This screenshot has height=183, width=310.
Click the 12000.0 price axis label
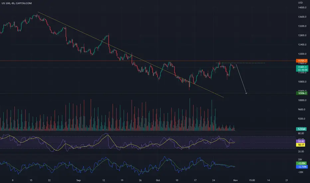point(302,54)
